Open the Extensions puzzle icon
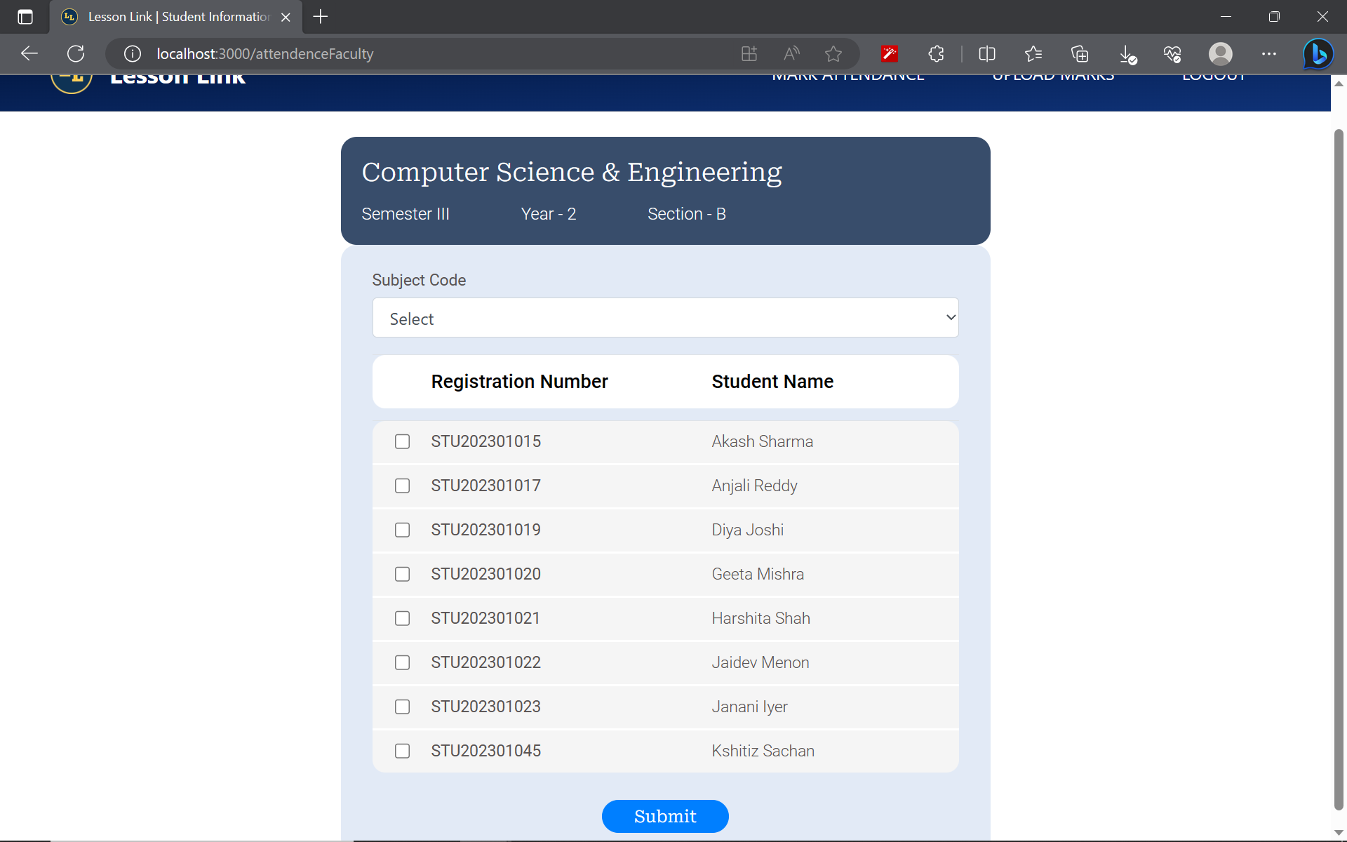The height and width of the screenshot is (842, 1347). [x=936, y=53]
